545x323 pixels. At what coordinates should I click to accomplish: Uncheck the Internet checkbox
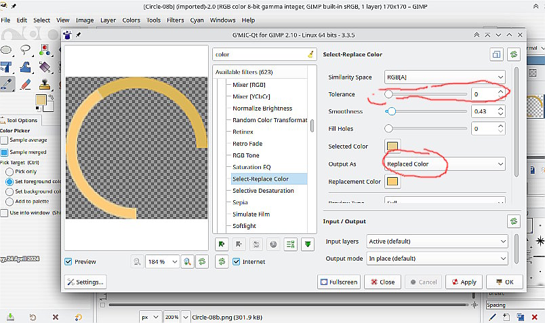coord(237,262)
